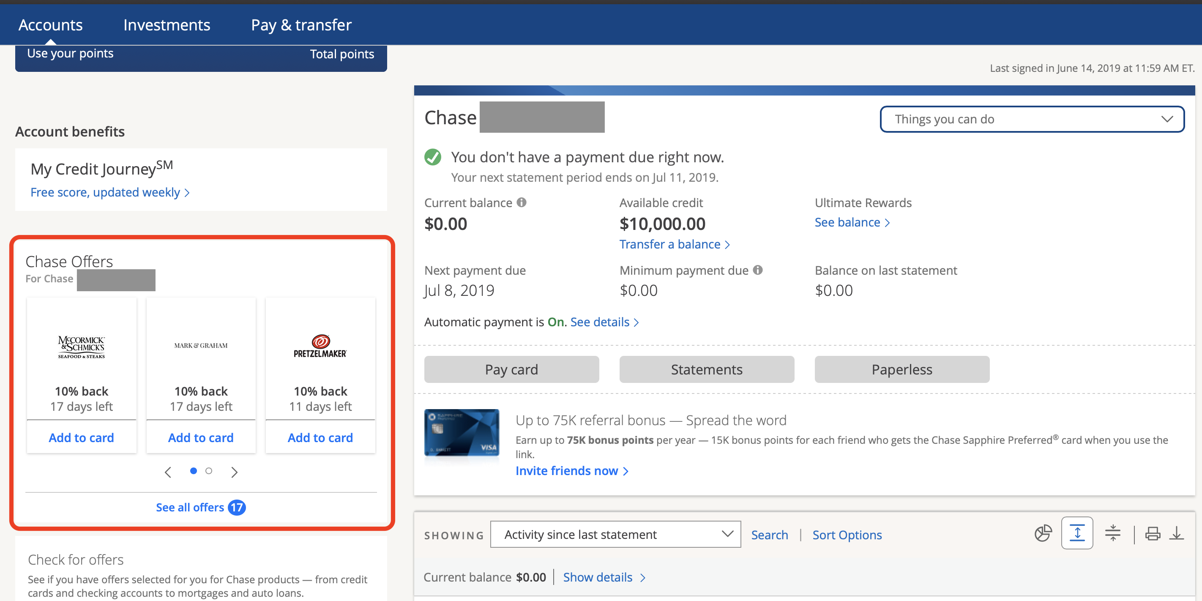Click the Jul 8, 2019 payment date
The image size is (1202, 601).
(x=459, y=290)
